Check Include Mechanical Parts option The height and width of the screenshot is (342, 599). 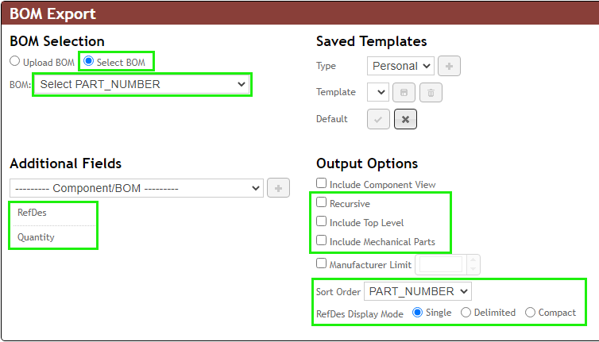pyautogui.click(x=321, y=240)
